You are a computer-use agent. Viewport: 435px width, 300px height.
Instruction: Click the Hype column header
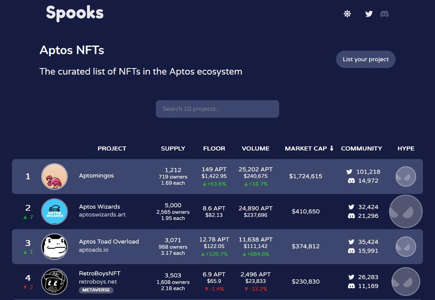tap(406, 148)
